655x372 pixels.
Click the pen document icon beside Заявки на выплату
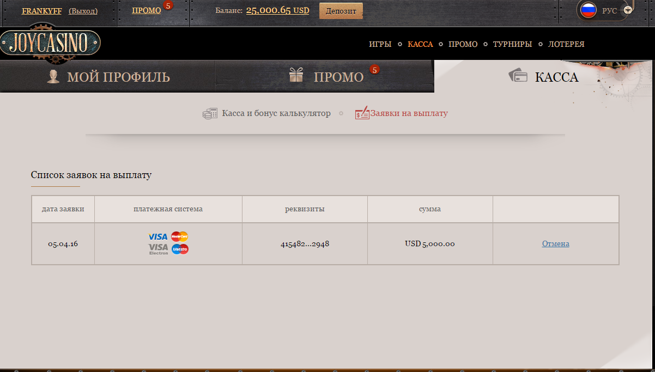pyautogui.click(x=362, y=113)
